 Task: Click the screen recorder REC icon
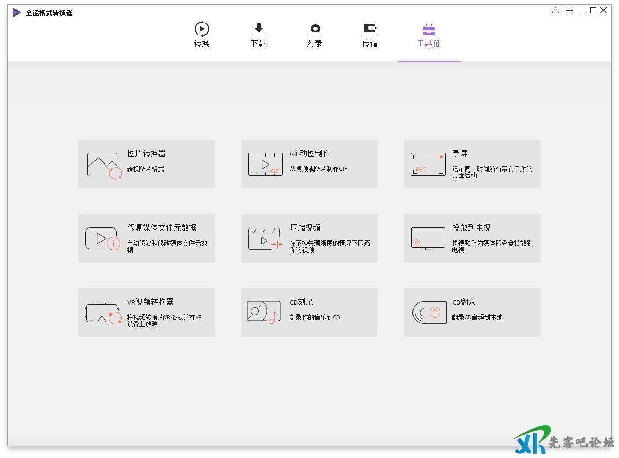[428, 164]
